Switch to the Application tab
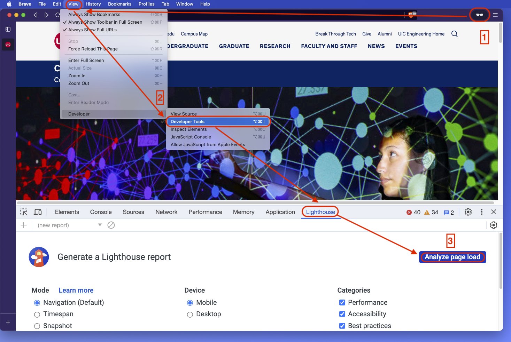Screen dimensions: 511x342 pyautogui.click(x=280, y=212)
